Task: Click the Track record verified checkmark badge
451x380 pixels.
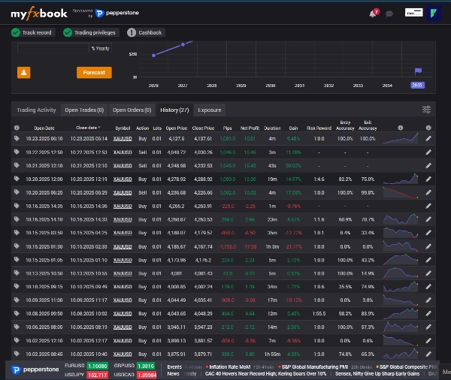Action: pyautogui.click(x=33, y=32)
